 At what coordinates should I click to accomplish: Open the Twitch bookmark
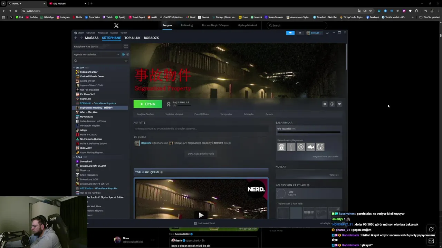(107, 17)
